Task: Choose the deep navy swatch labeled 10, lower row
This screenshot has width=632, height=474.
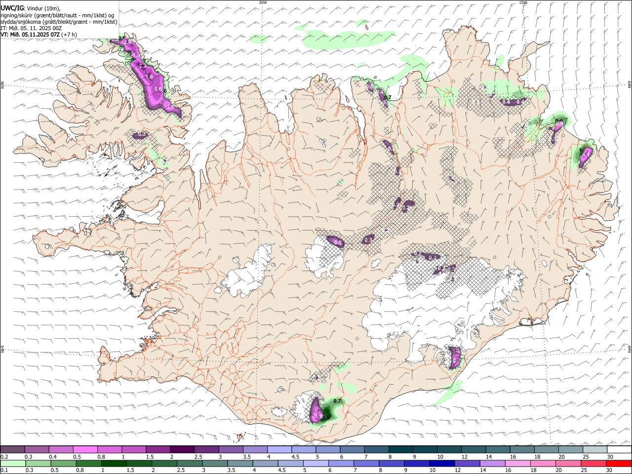Action: [442, 463]
